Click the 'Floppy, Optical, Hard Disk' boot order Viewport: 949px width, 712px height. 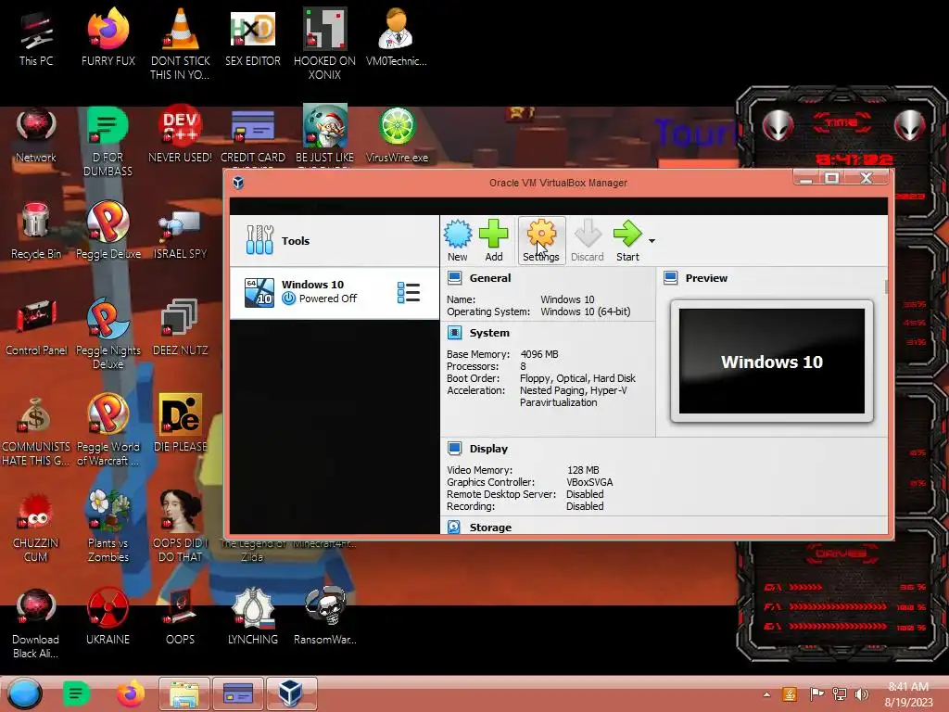tap(577, 378)
